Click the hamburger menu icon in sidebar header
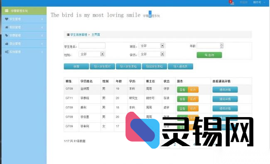 click(7, 11)
